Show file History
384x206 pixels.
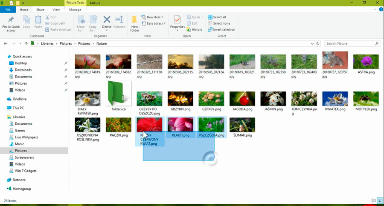(195, 29)
